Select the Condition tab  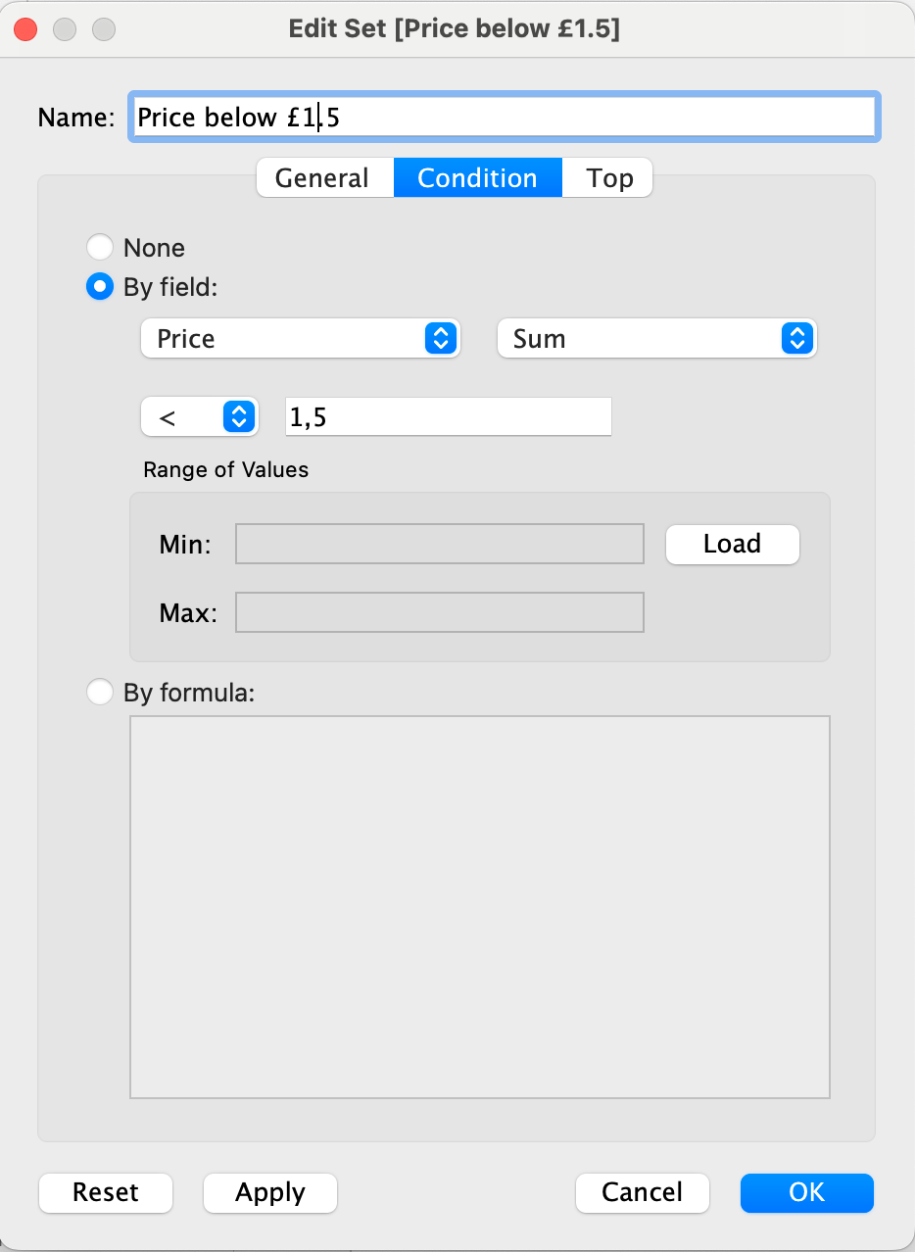click(x=478, y=177)
